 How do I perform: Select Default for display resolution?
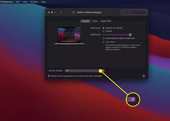[x=104, y=28]
